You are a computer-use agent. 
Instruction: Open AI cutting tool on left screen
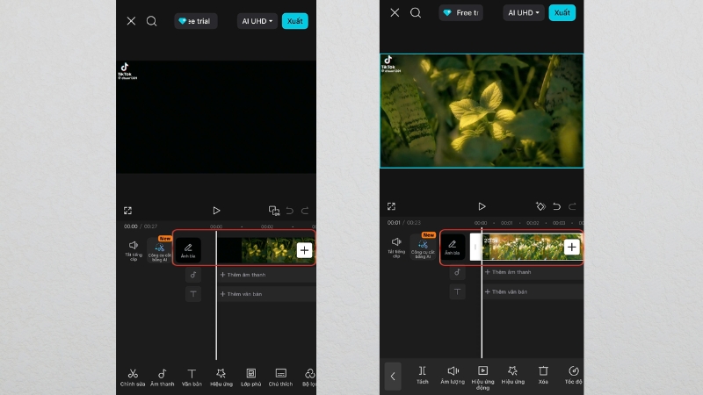[160, 250]
